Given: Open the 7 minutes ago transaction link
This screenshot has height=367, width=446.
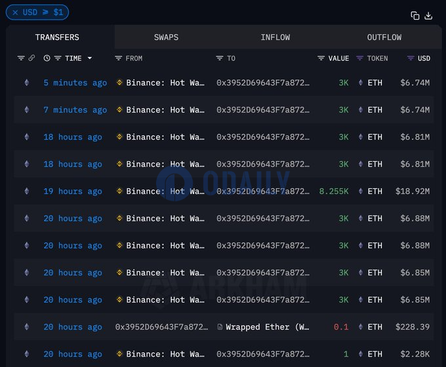Looking at the screenshot, I should tap(75, 109).
